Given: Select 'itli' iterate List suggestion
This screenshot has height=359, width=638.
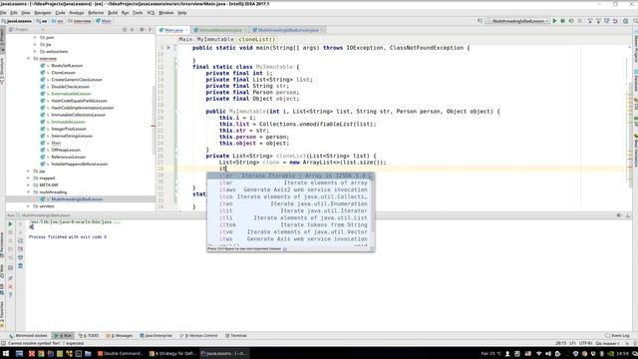Looking at the screenshot, I should [x=289, y=218].
